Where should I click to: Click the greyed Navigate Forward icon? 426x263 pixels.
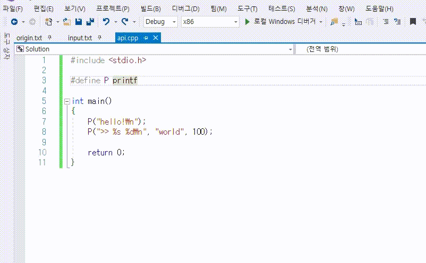click(32, 22)
